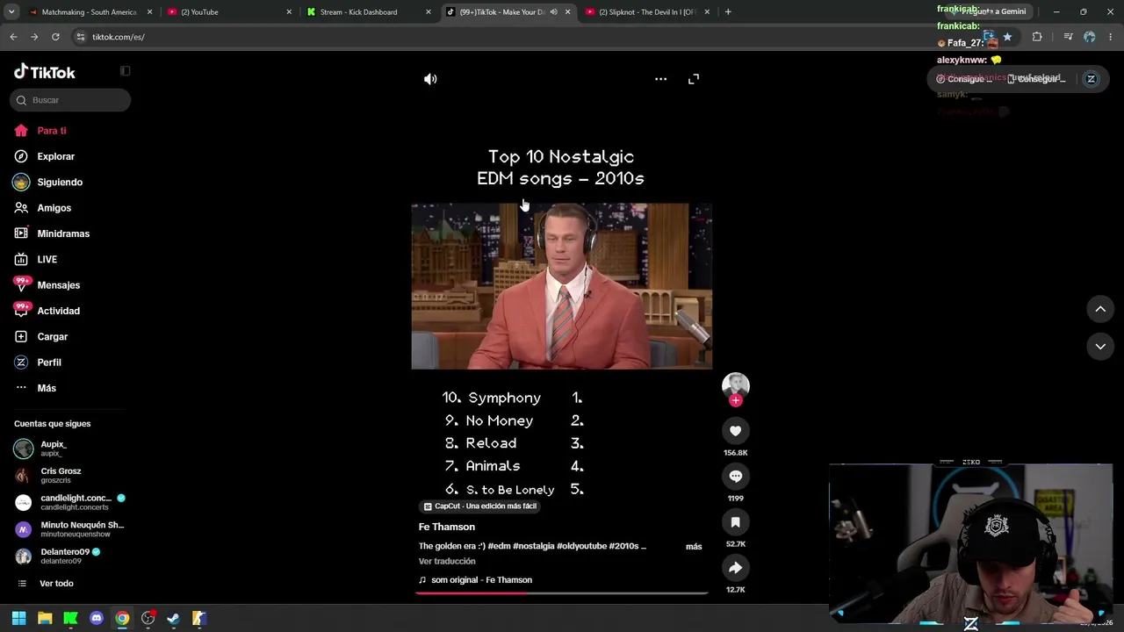The width and height of the screenshot is (1124, 632).
Task: Open the Chrome profile avatar
Action: (1090, 37)
